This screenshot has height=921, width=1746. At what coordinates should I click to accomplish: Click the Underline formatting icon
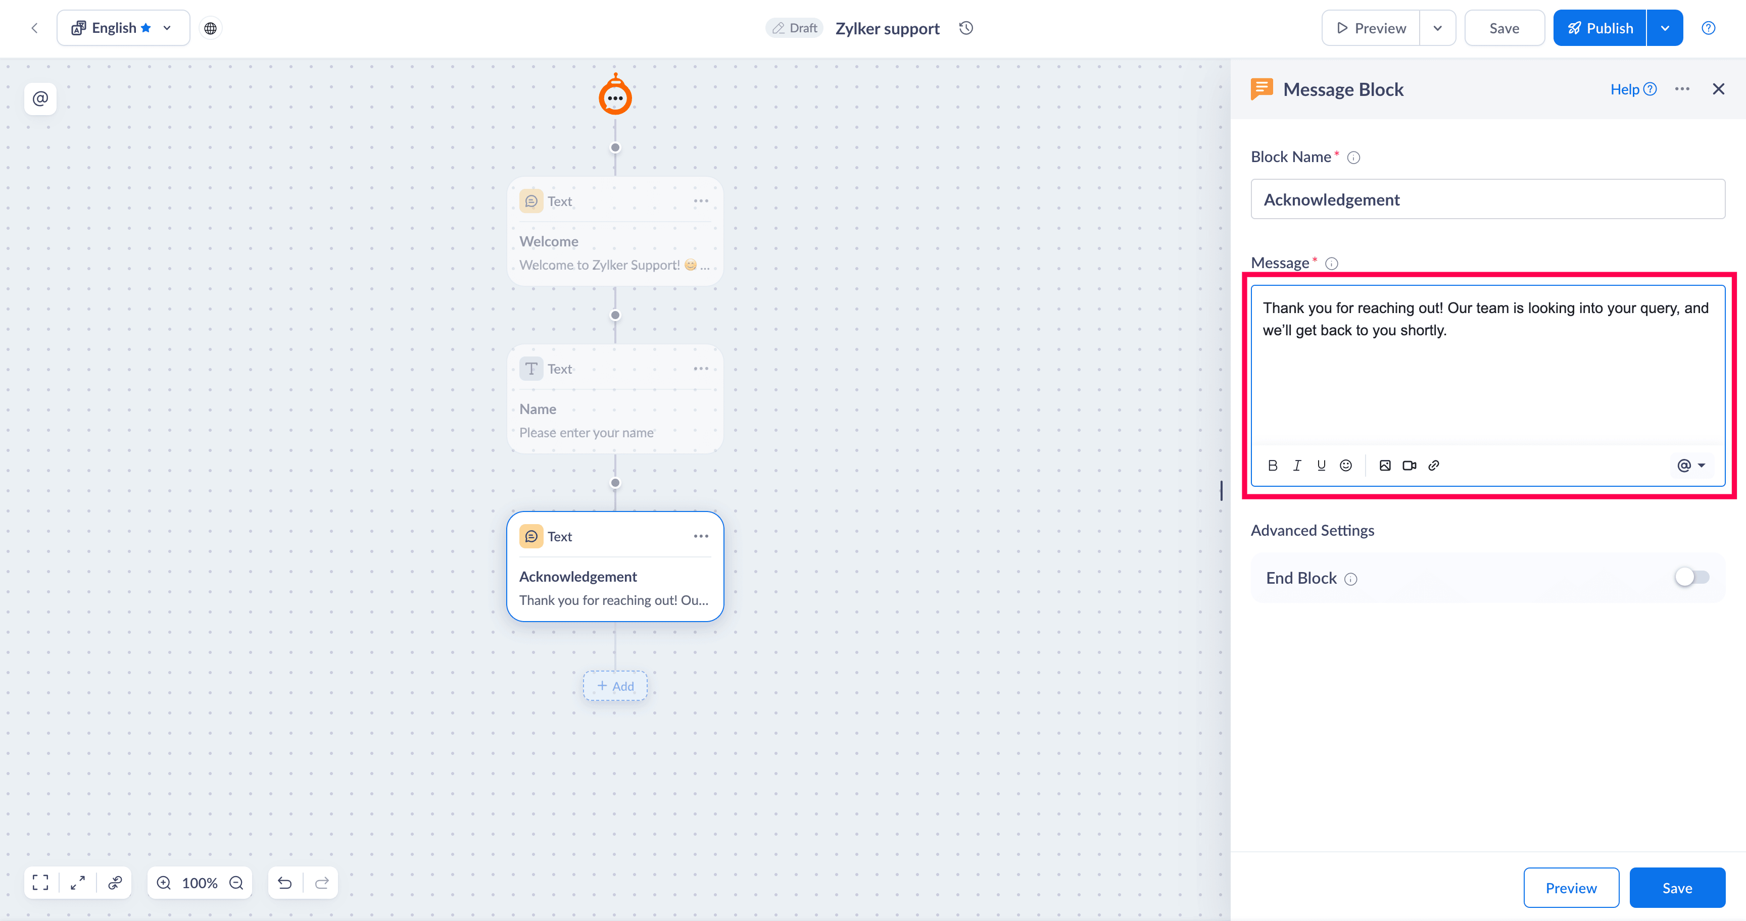(1321, 465)
